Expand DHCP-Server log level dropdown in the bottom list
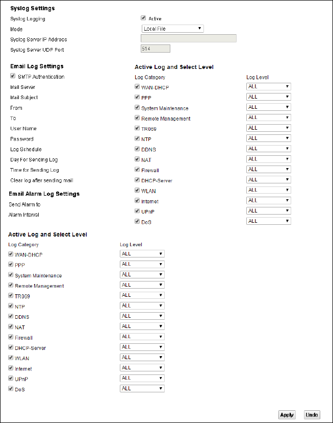333x423 pixels. pyautogui.click(x=142, y=347)
